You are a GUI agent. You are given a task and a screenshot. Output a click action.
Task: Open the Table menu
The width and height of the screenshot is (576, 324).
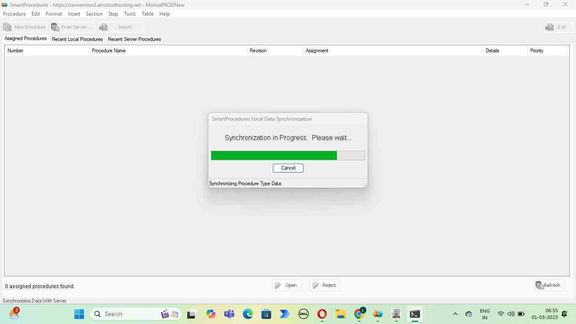pos(148,14)
